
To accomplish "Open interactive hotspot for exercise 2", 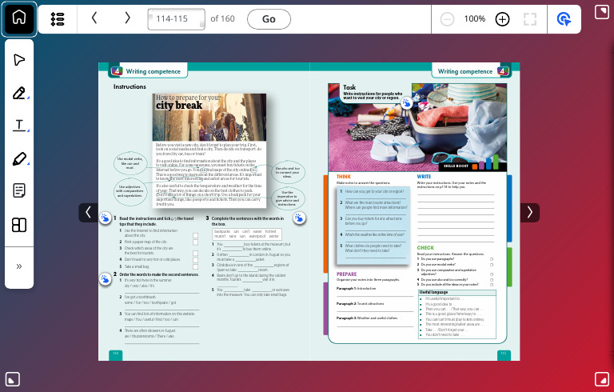I will 106,279.
